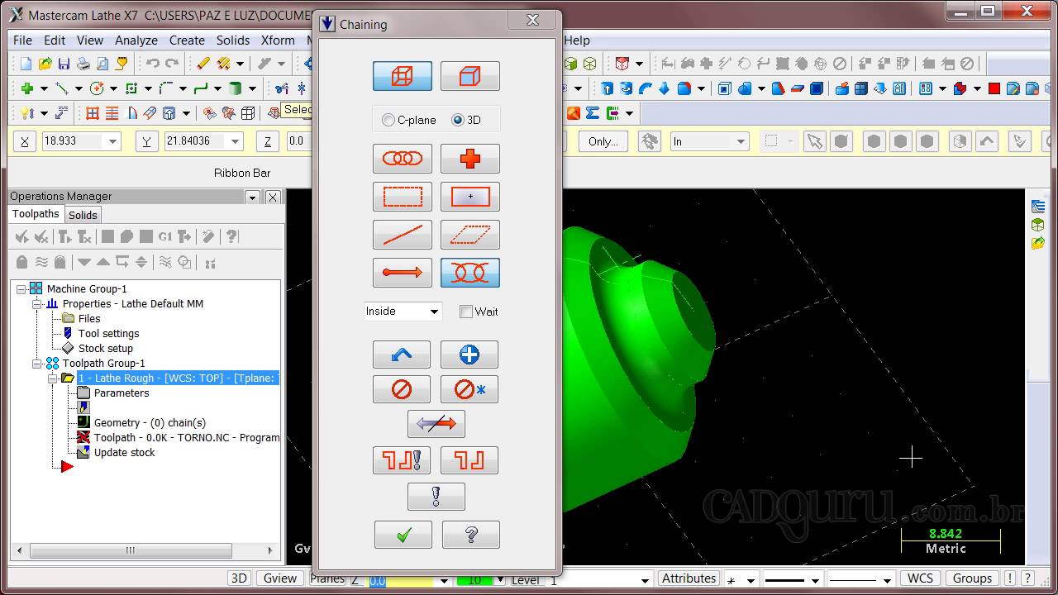1058x595 pixels.
Task: Select Tool settings in the tree
Action: (x=108, y=333)
